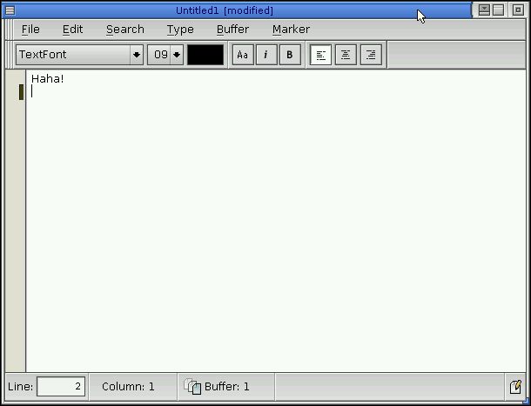
Task: Click on the text 'Haha!' in editor
Action: tap(48, 79)
